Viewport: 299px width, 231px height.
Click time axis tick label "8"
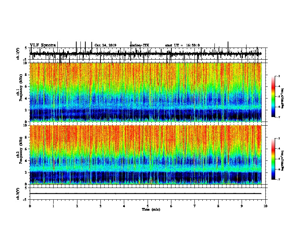tap(218, 206)
